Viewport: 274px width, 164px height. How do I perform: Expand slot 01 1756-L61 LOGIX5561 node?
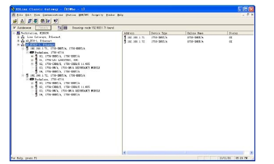pyautogui.click(x=32, y=60)
